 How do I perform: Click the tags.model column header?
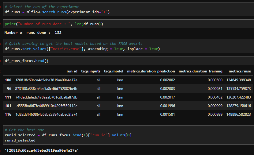(x=114, y=71)
